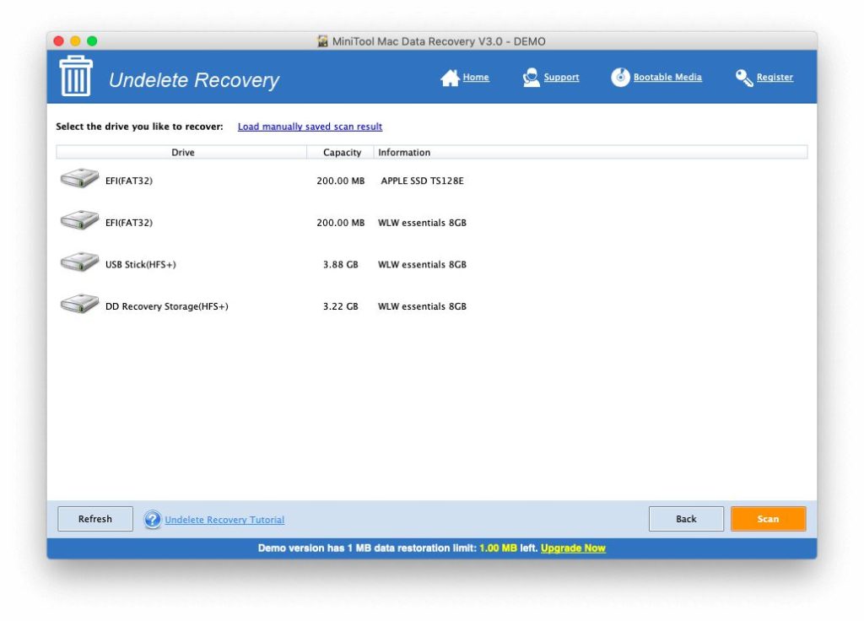Close the window with red button

click(59, 40)
